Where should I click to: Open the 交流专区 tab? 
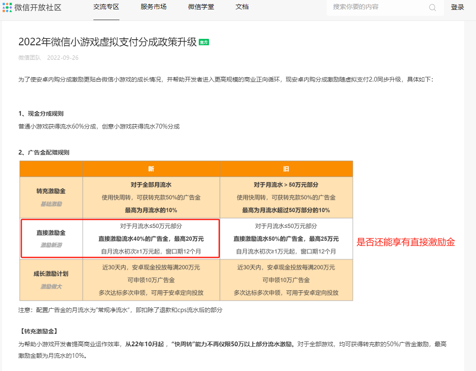106,7
